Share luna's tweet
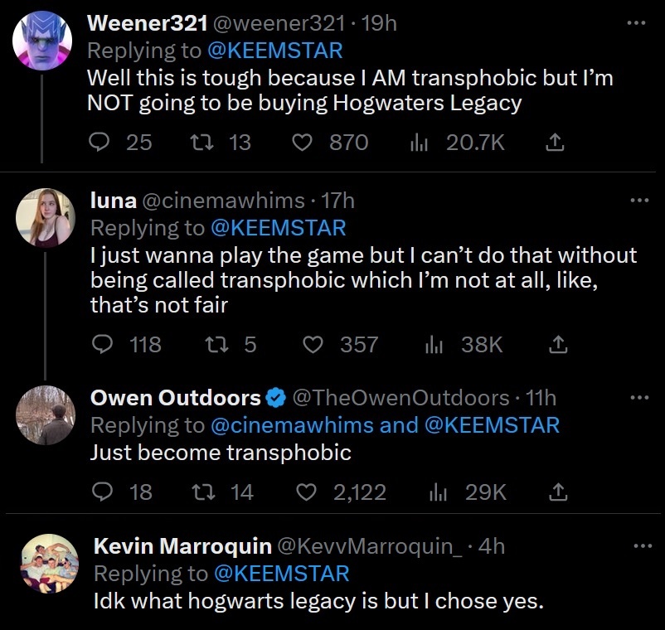The height and width of the screenshot is (630, 665). 558,344
